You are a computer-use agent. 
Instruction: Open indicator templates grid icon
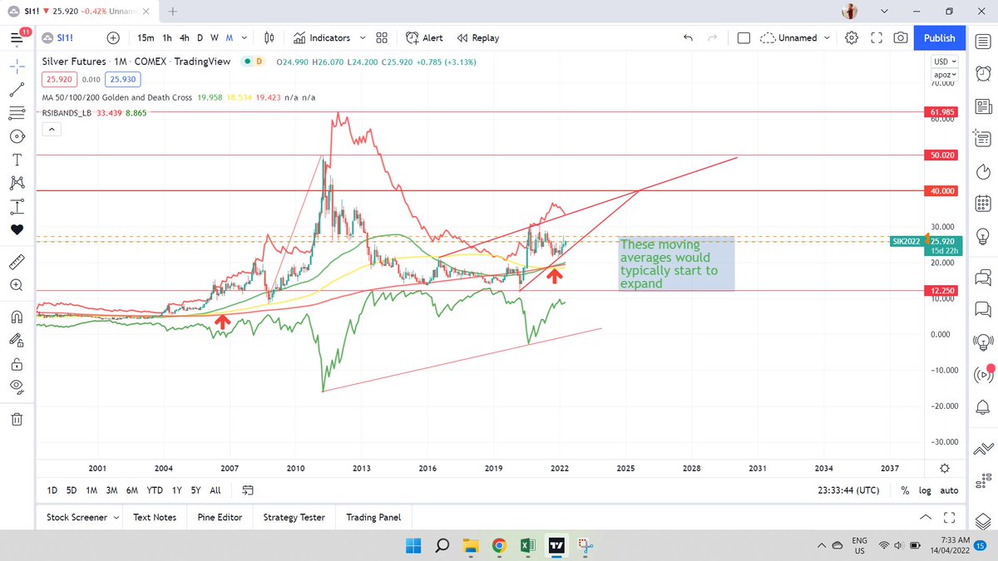point(382,38)
